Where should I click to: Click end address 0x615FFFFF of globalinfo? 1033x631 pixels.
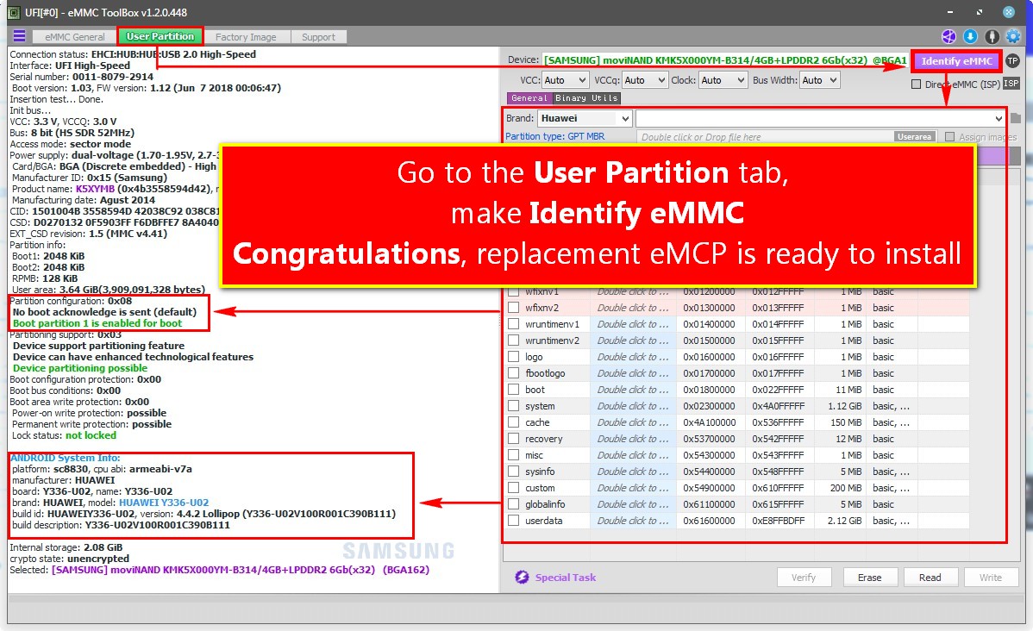coord(778,504)
